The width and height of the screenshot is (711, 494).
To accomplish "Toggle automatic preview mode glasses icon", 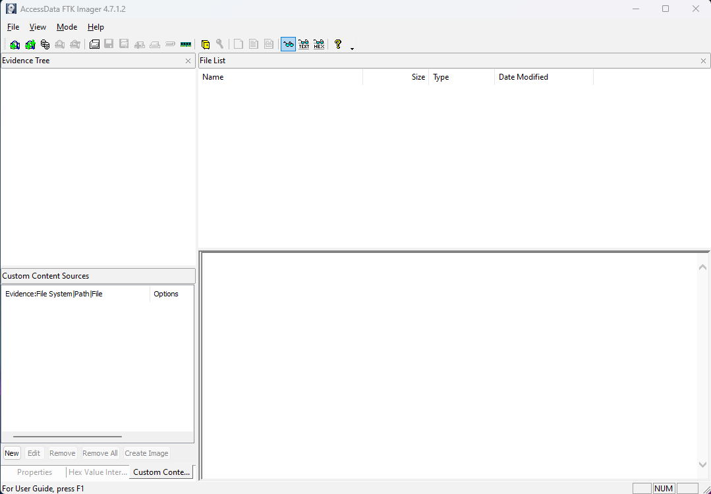I will click(x=289, y=44).
